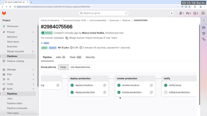207x116 pixels.
Task: Go to Transcend October 2026 breadcrumb
Action: [x=74, y=20]
